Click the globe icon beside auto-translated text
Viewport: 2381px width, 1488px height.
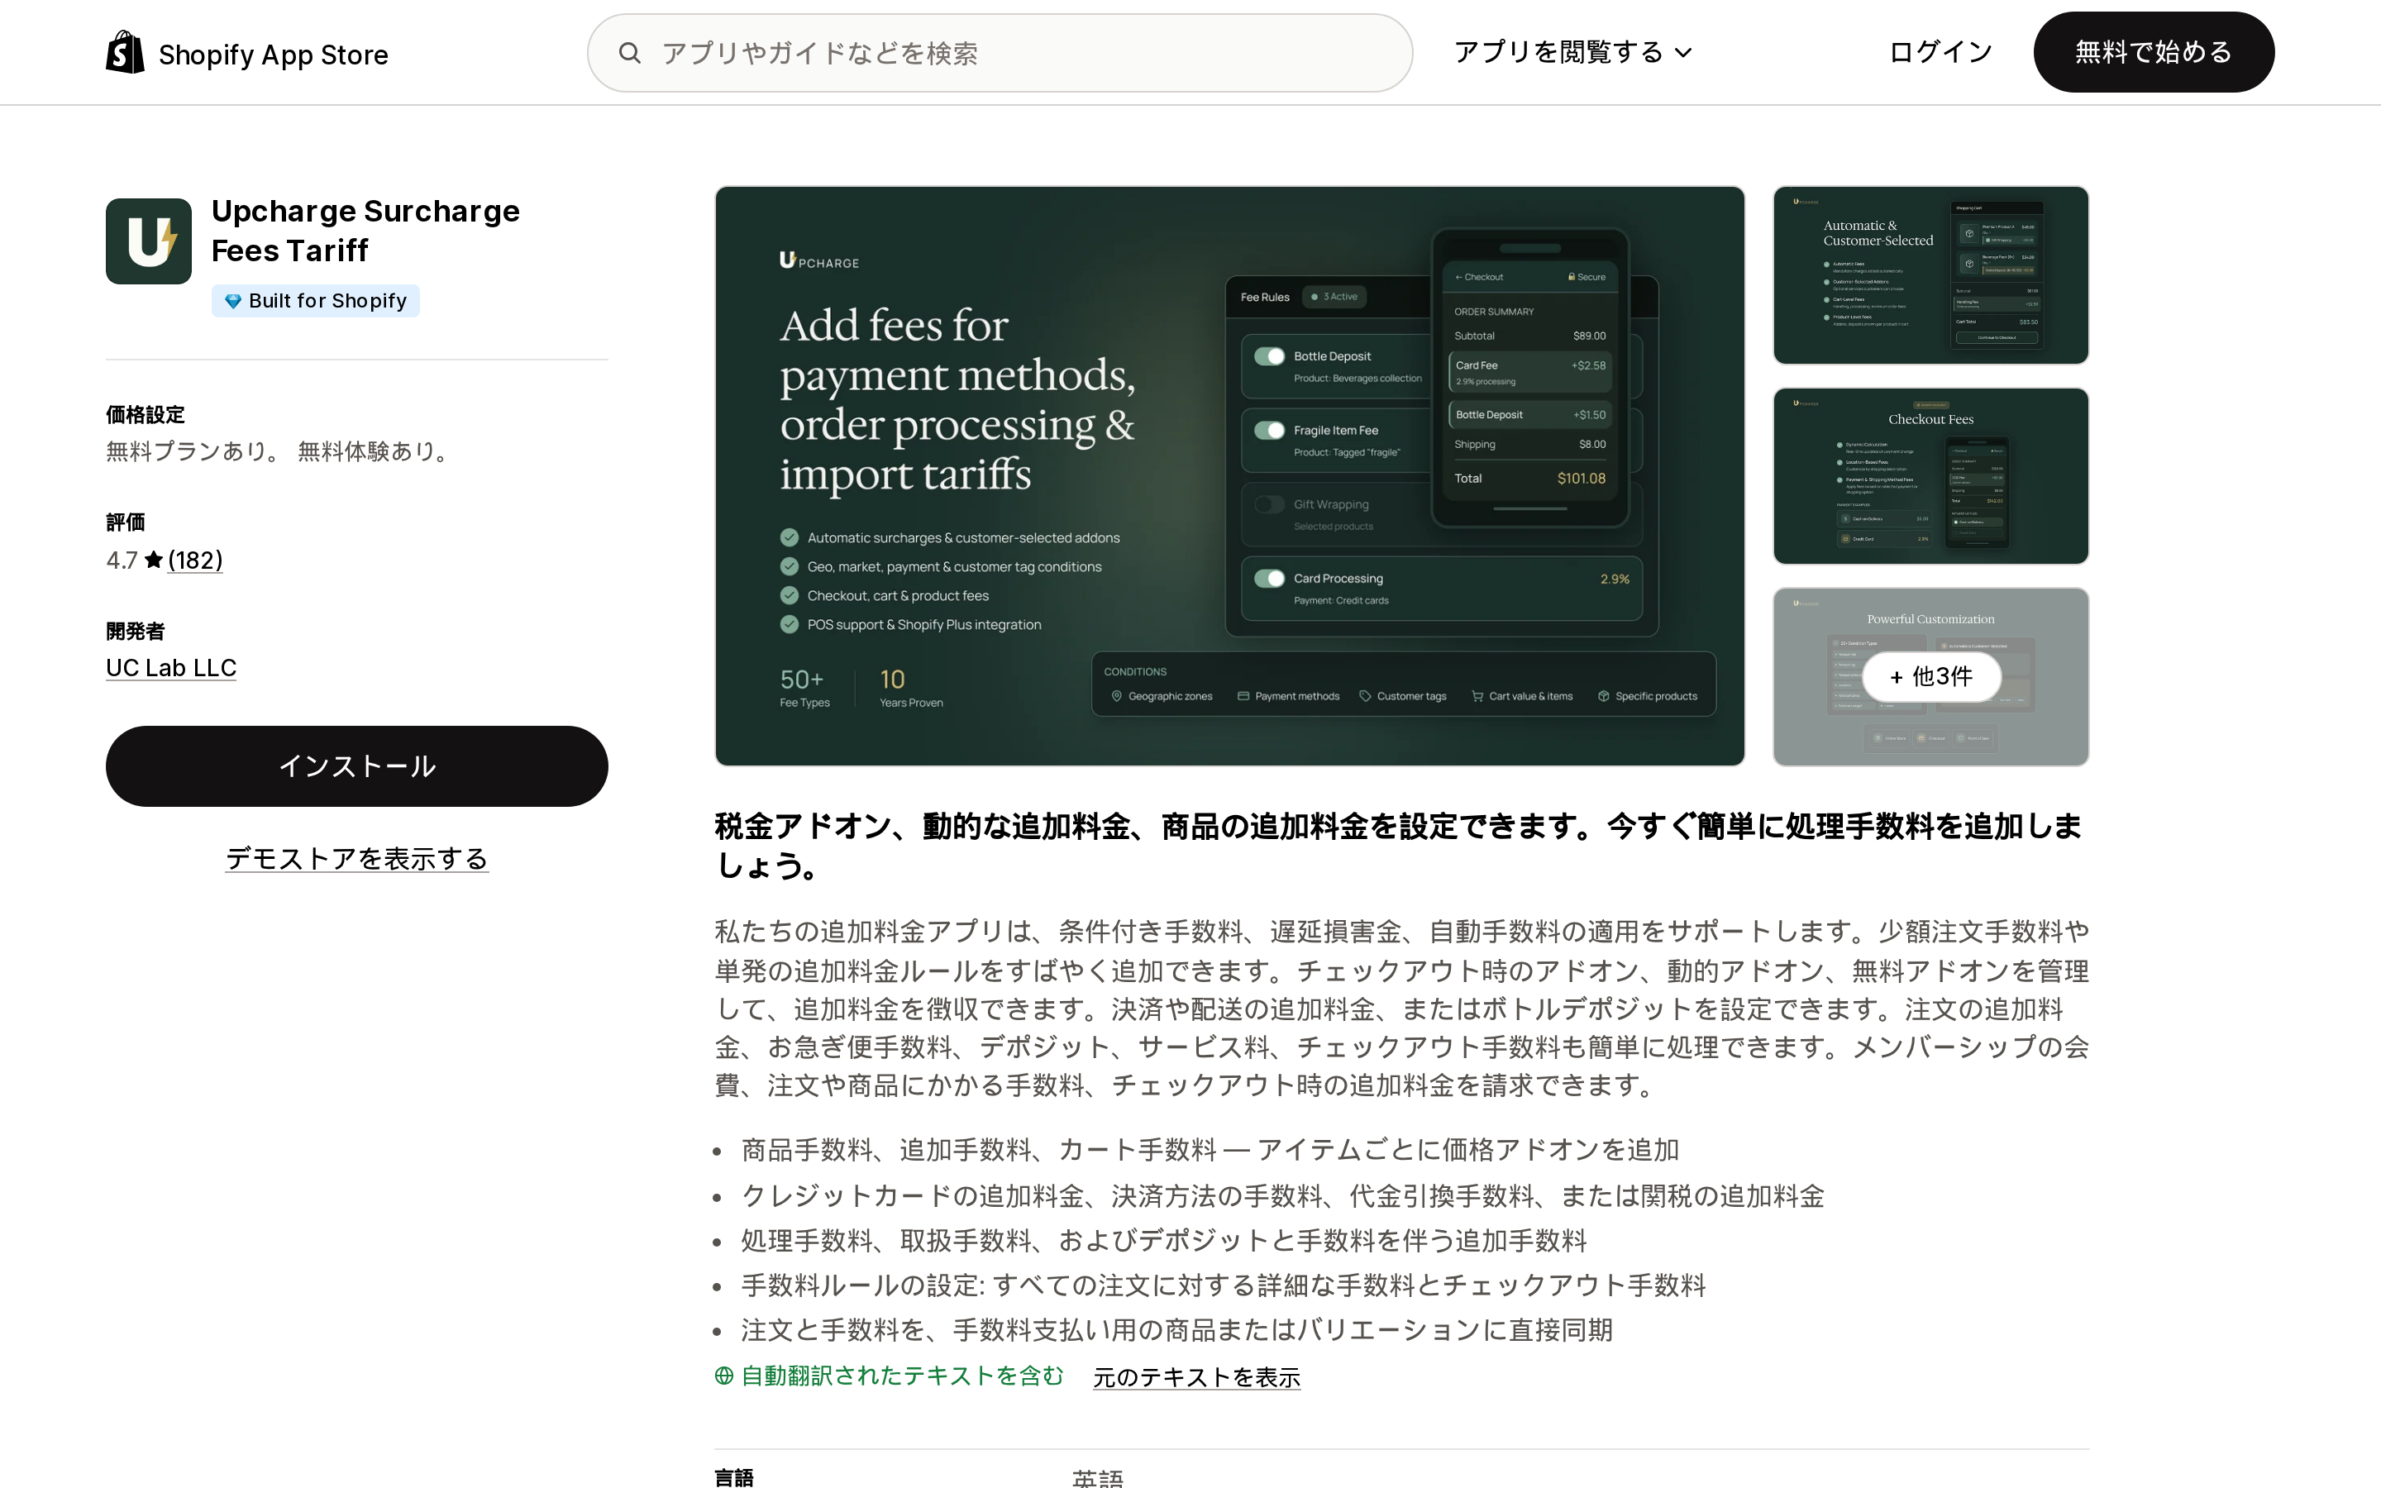[724, 1376]
